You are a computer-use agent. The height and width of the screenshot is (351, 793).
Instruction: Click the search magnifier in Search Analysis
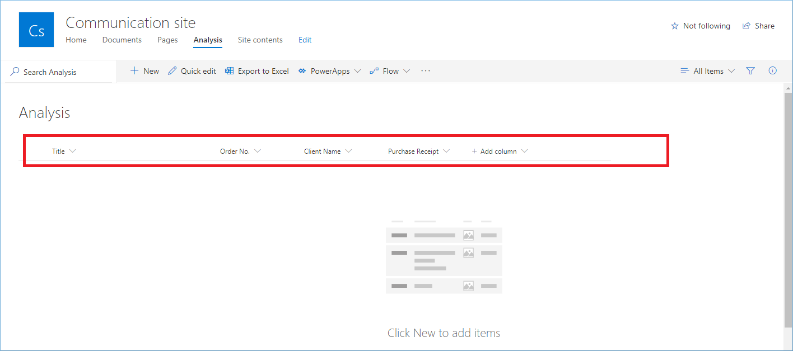[14, 72]
